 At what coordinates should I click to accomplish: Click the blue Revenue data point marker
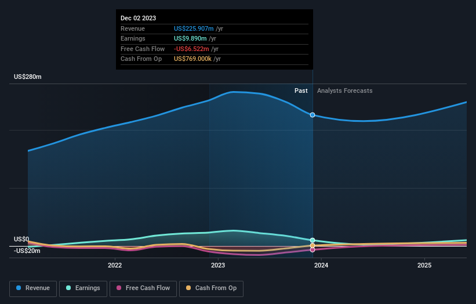313,115
